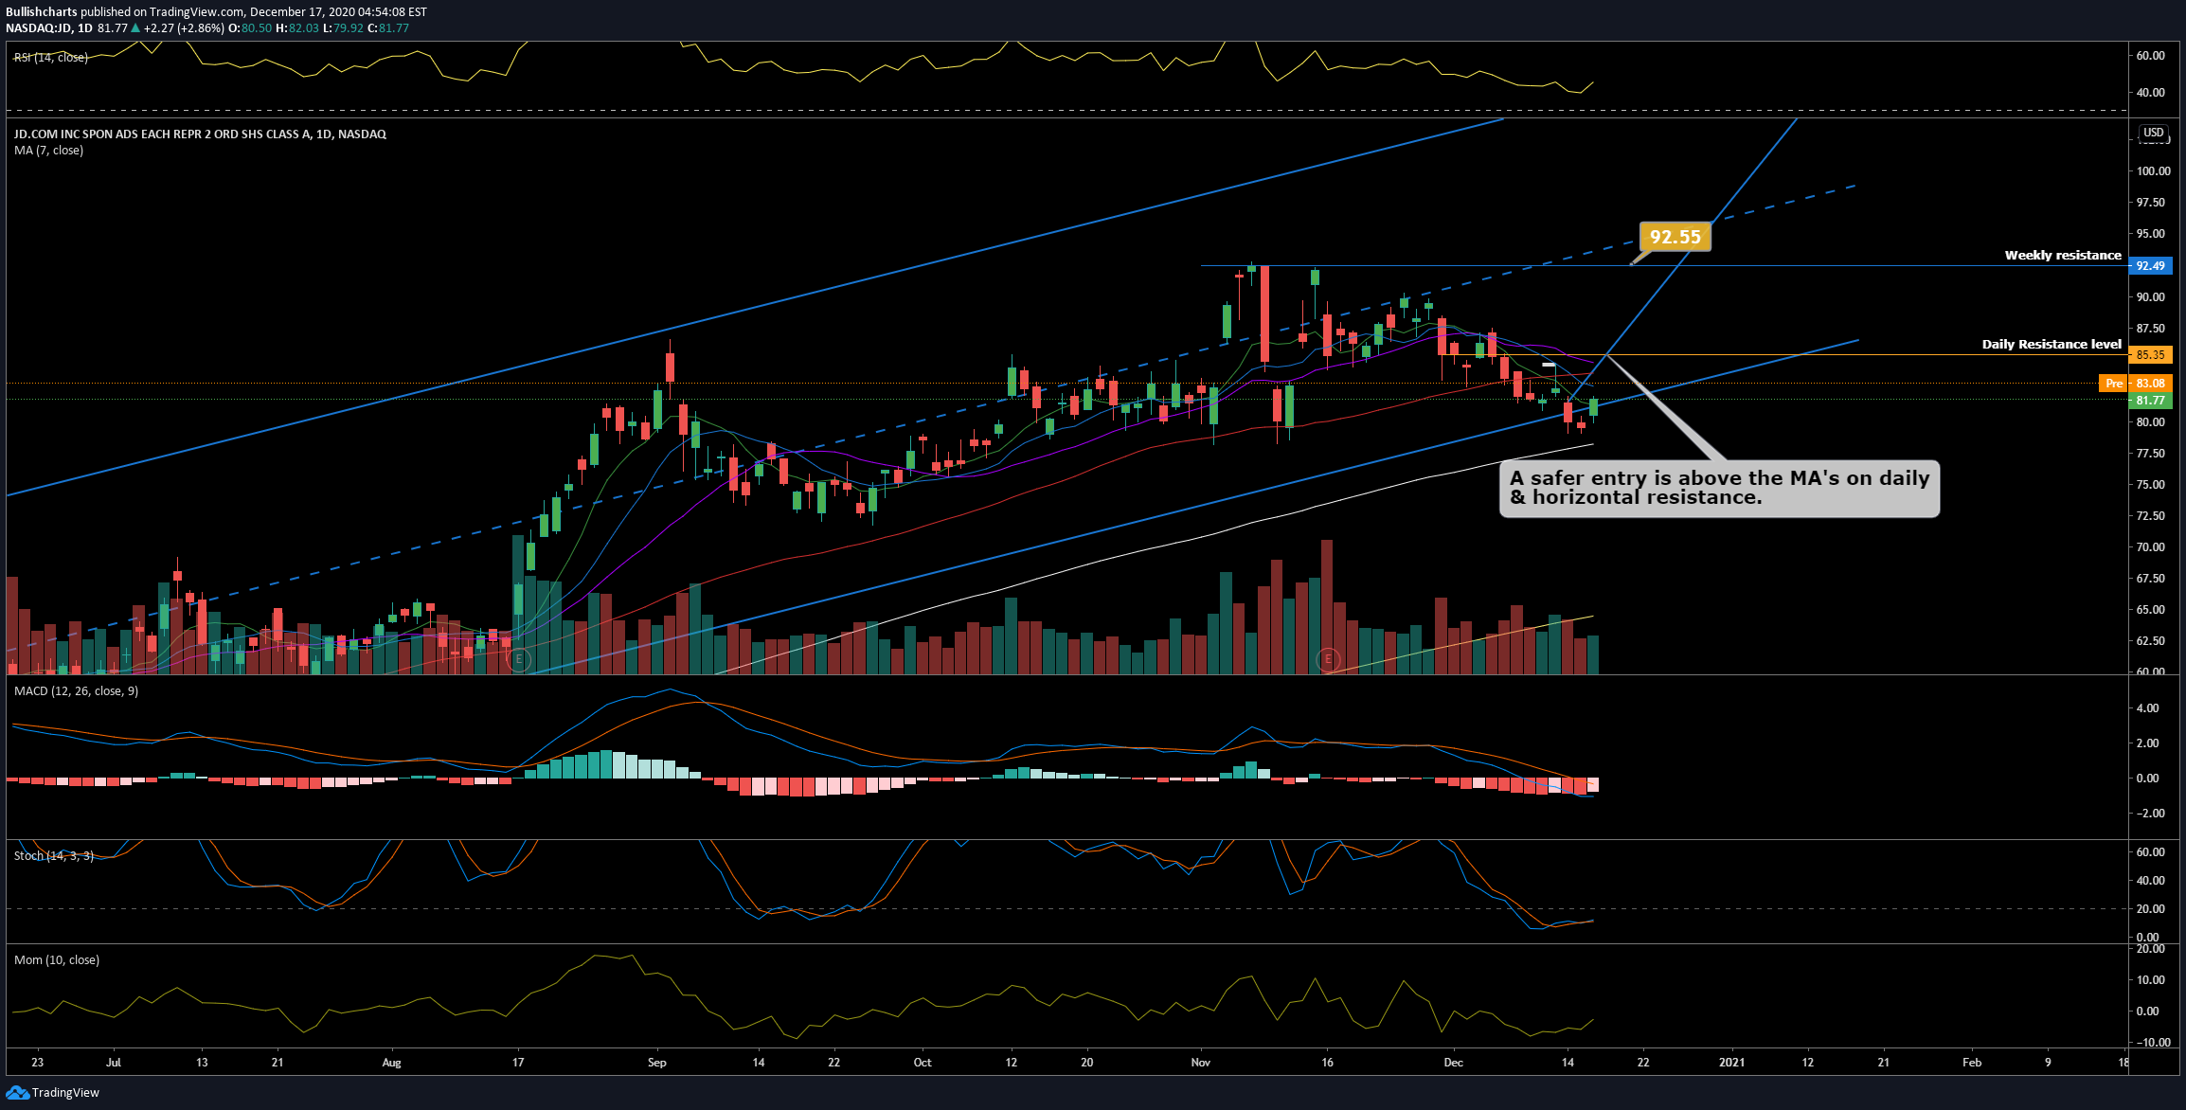Click the 100.00 price axis label
This screenshot has width=2186, height=1110.
[2153, 171]
